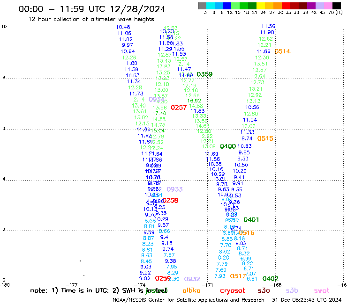Click the cyan 6 ft legend swatch
Viewport: 347px width, 304px height.
coord(210,6)
